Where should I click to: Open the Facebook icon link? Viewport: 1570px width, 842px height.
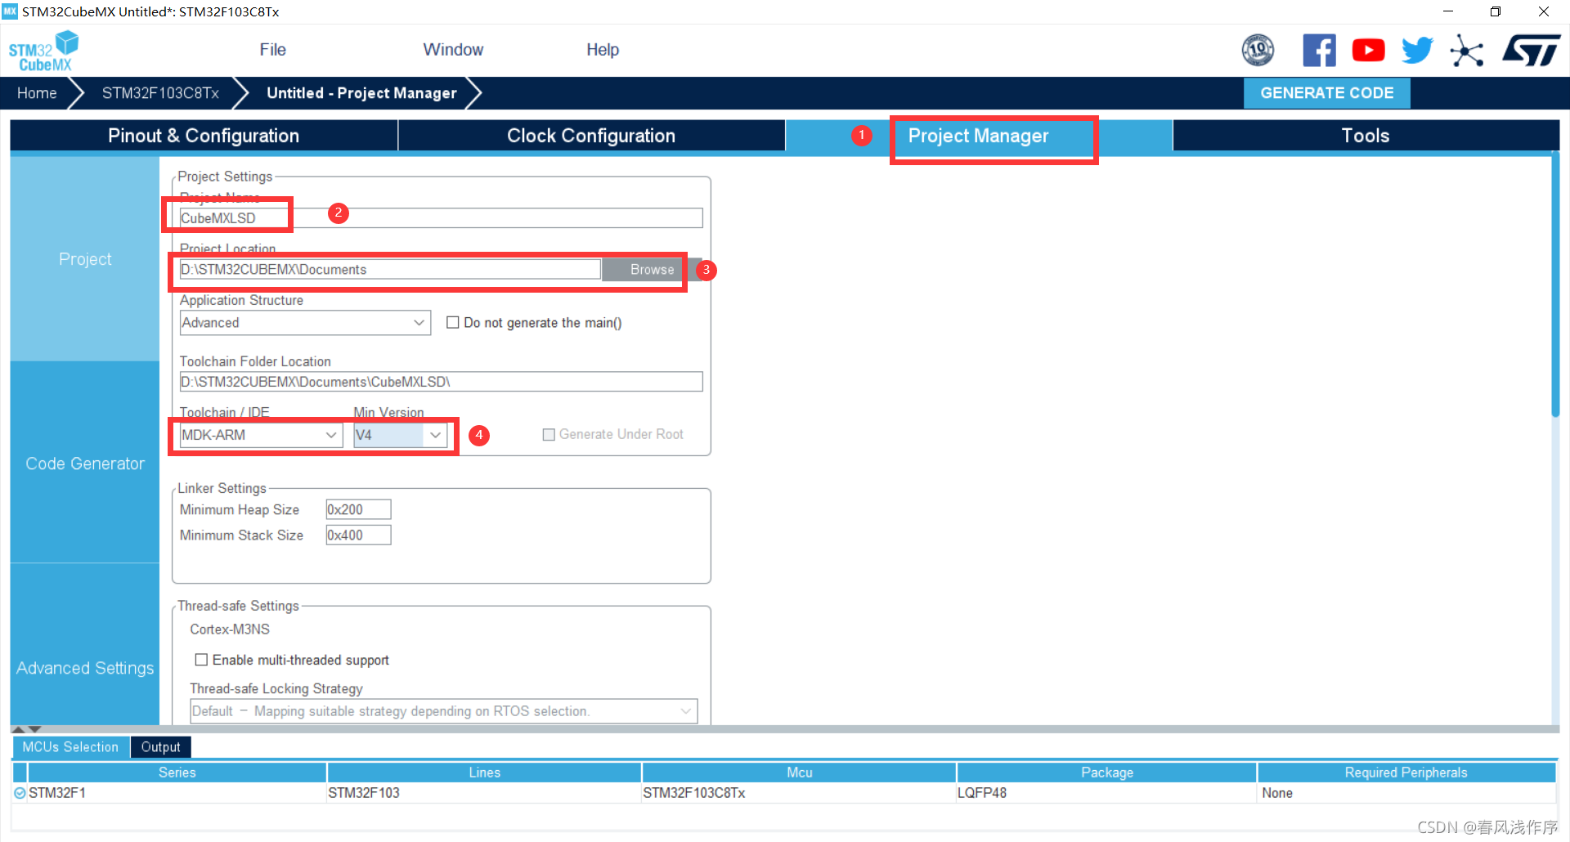pyautogui.click(x=1319, y=51)
